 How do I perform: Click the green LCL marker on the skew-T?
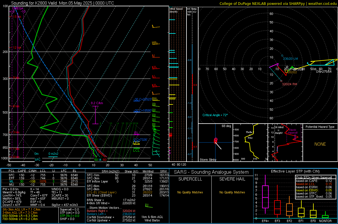pyautogui.click(x=136, y=150)
